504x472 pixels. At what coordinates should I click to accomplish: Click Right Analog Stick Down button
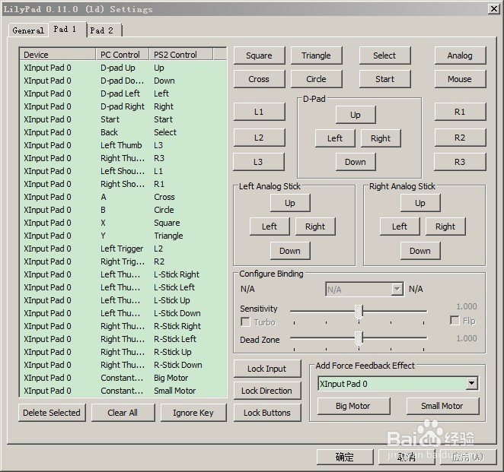point(420,251)
